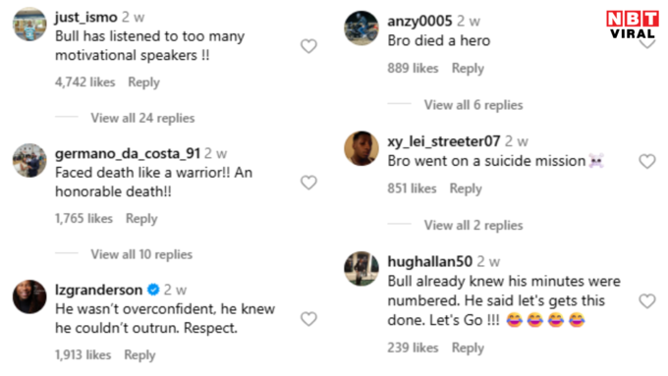
Task: View the 4,742 likes list
Action: coord(85,81)
